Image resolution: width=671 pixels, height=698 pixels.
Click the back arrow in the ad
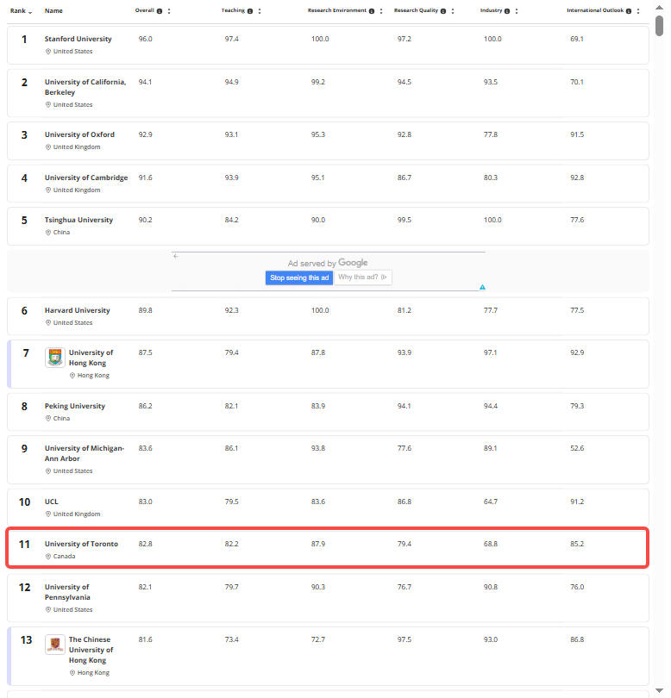click(175, 256)
